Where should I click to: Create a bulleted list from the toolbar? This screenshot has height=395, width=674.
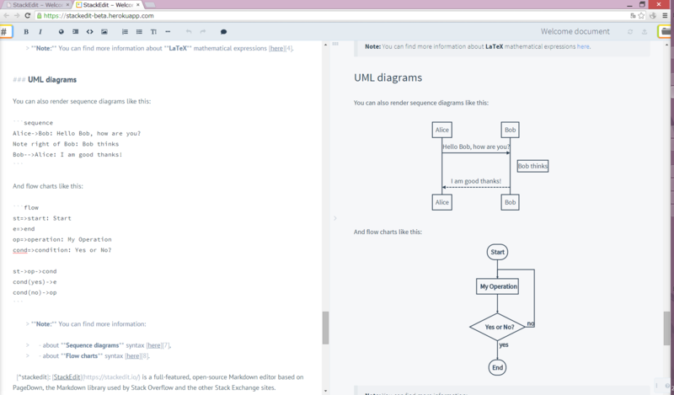[139, 32]
